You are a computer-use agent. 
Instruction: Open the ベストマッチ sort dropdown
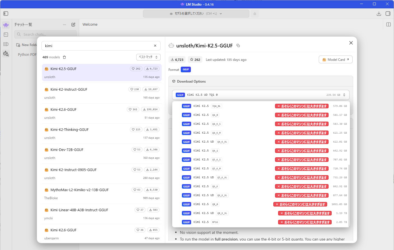148,57
